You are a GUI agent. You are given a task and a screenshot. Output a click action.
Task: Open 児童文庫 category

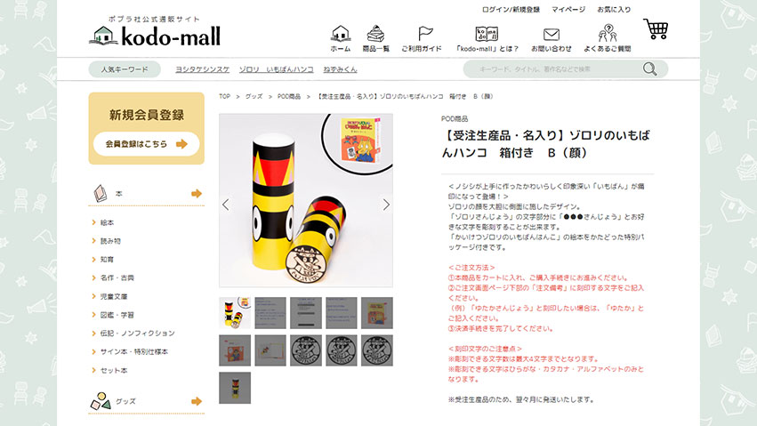click(114, 296)
